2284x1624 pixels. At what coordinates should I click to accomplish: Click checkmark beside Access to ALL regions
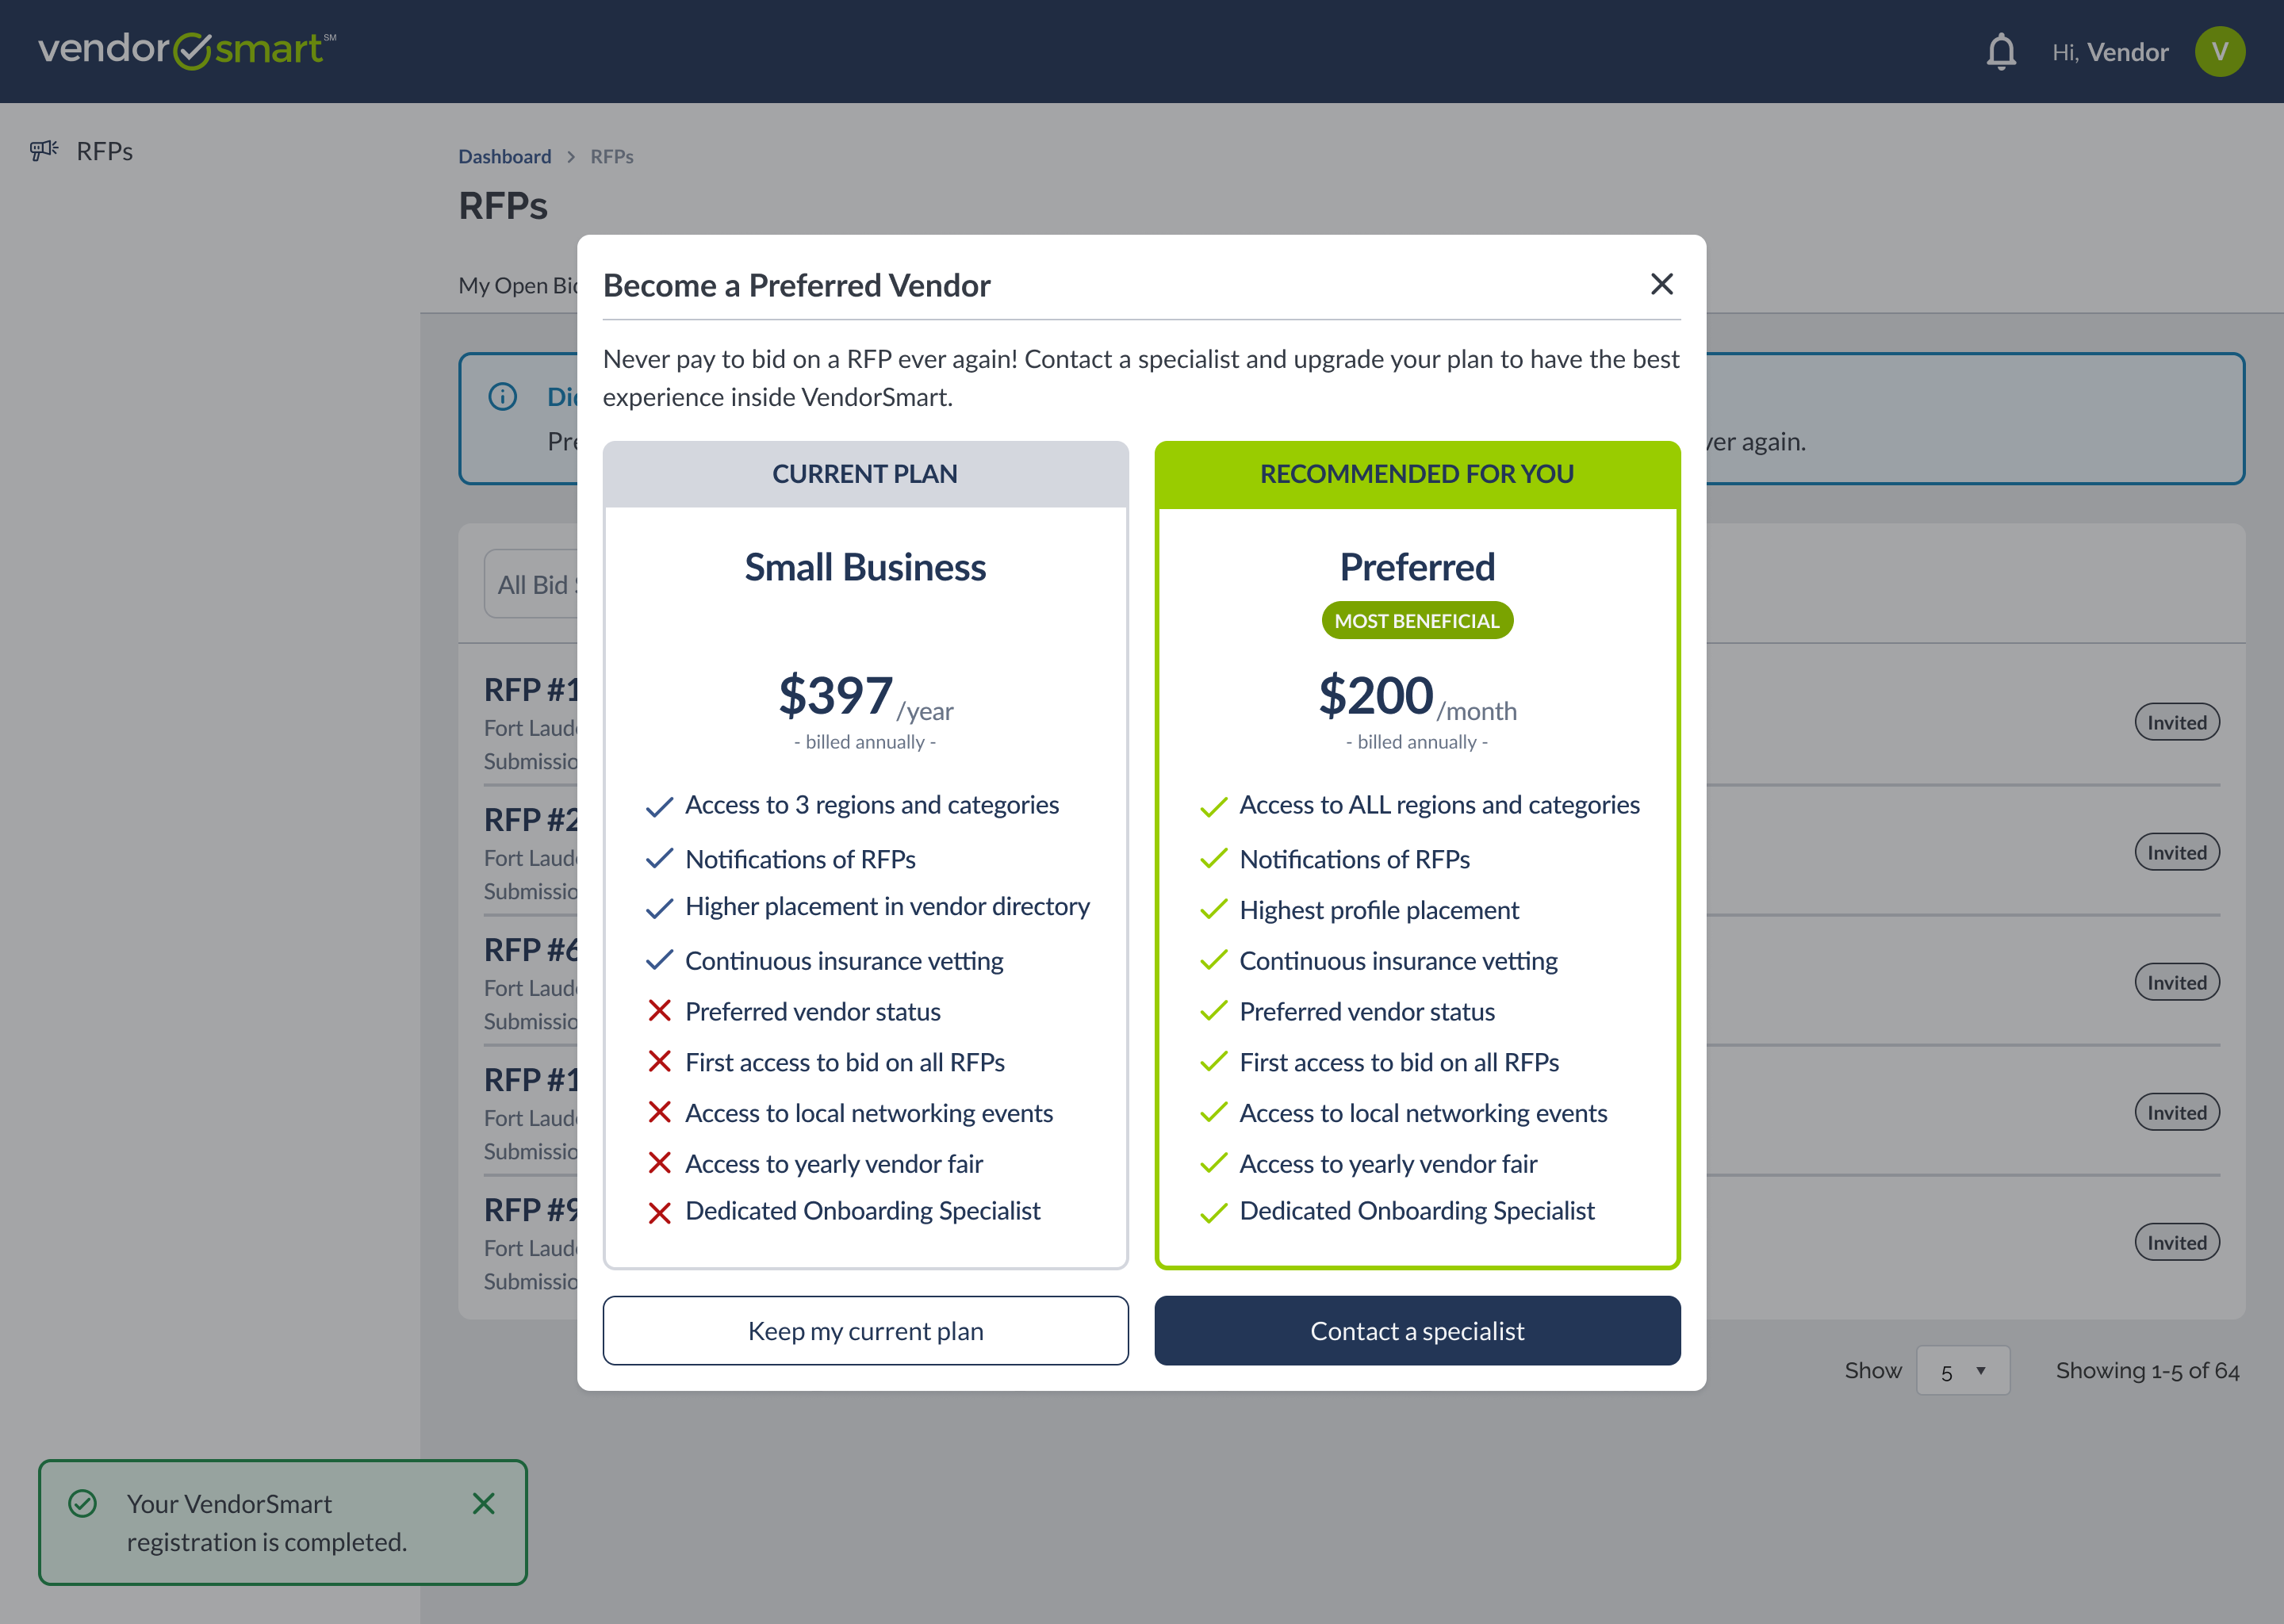click(1213, 806)
